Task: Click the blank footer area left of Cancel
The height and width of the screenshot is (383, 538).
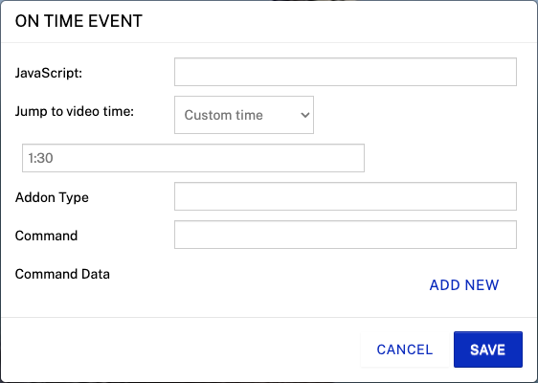Action: tap(178, 349)
